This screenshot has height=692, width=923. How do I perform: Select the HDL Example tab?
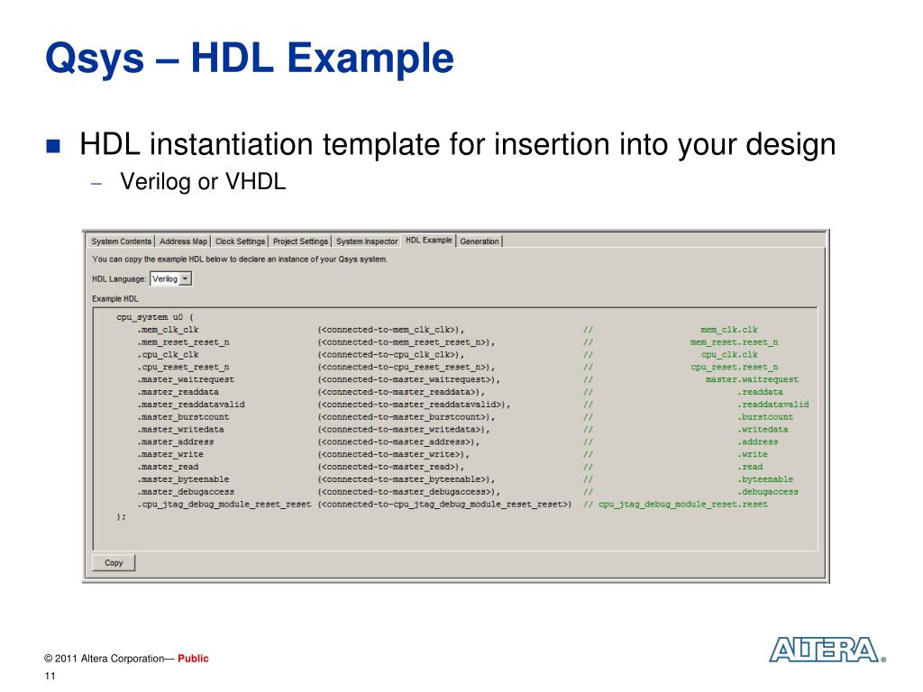tap(428, 240)
